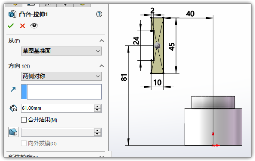Decrease depth with down spinner arrow
The height and width of the screenshot is (161, 255).
pos(97,110)
